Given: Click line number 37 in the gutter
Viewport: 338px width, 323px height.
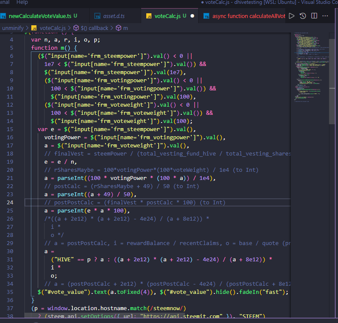Looking at the screenshot, I should 10,308.
